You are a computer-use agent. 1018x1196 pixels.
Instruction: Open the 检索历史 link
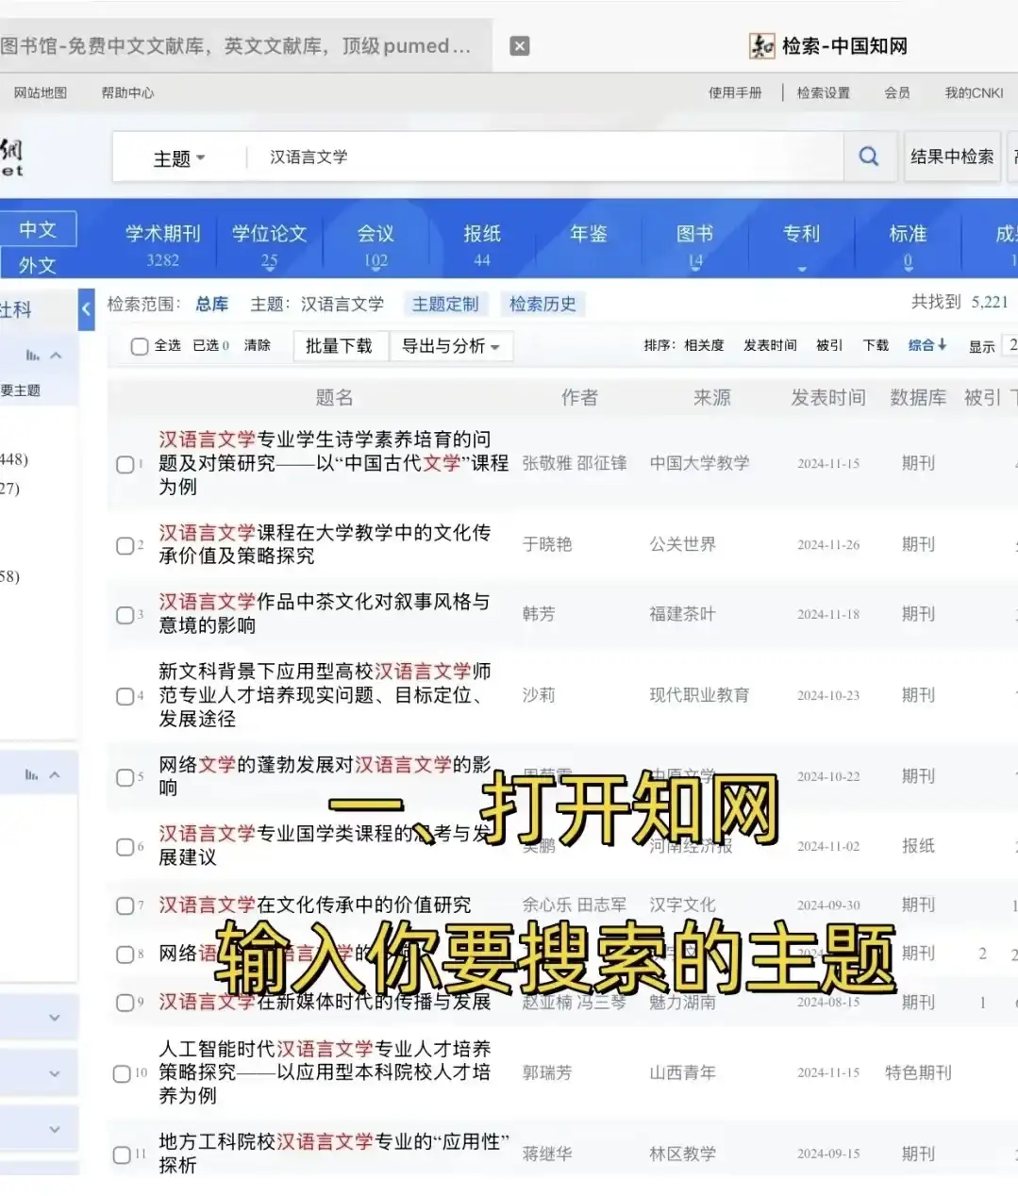542,304
